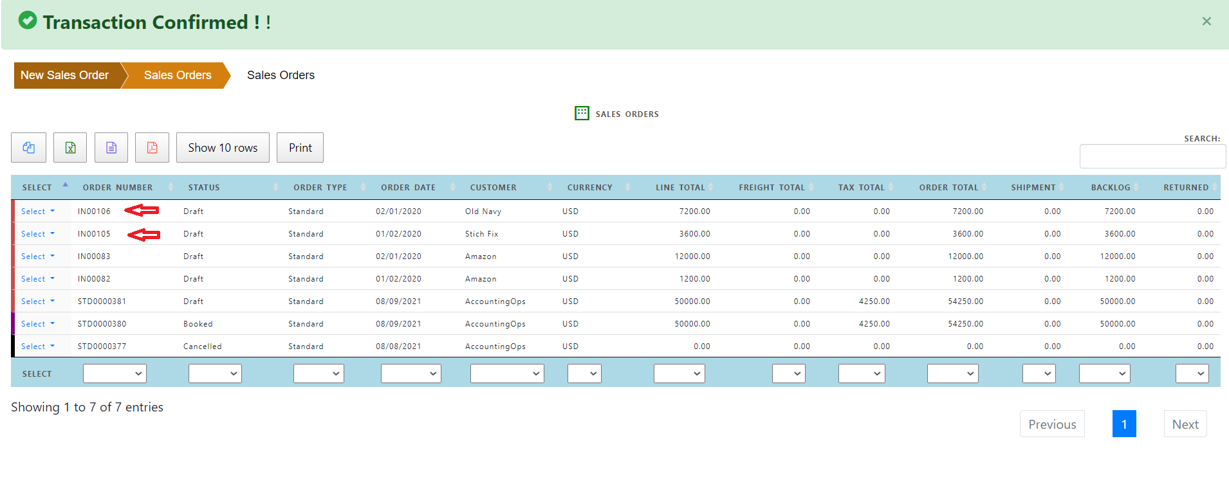The height and width of the screenshot is (477, 1229).
Task: Click order number IN00106
Action: tap(94, 212)
